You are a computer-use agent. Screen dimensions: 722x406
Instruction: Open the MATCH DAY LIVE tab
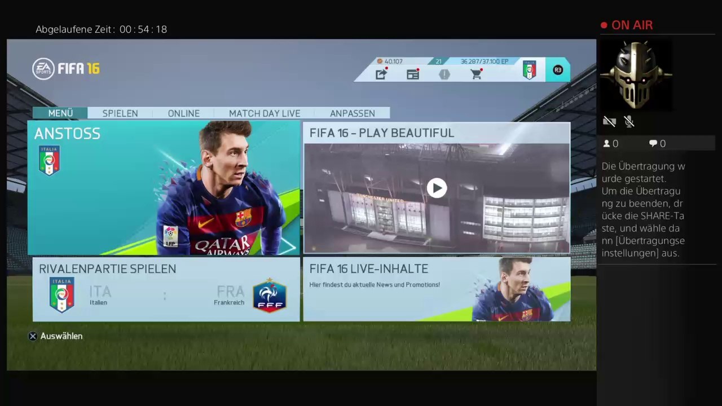(x=265, y=113)
